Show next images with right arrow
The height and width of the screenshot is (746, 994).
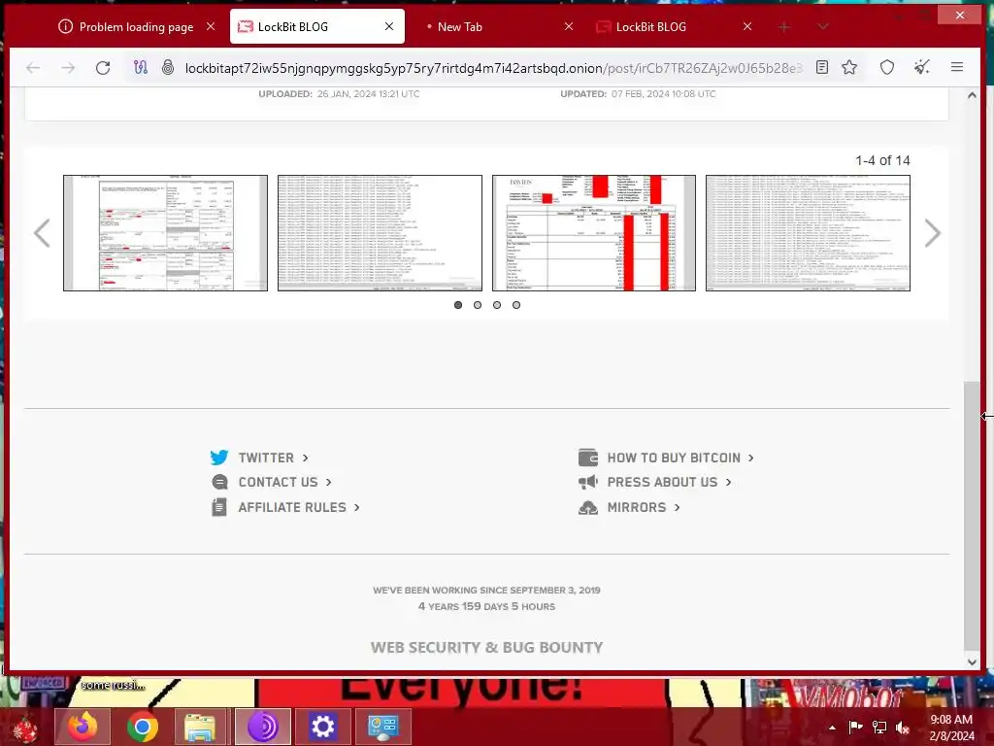933,233
